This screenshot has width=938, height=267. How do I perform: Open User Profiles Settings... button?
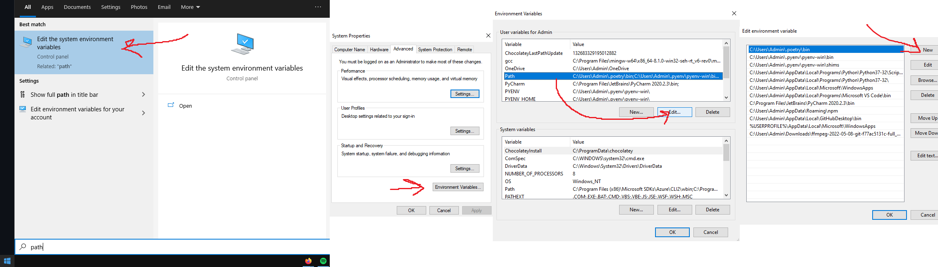pos(465,131)
